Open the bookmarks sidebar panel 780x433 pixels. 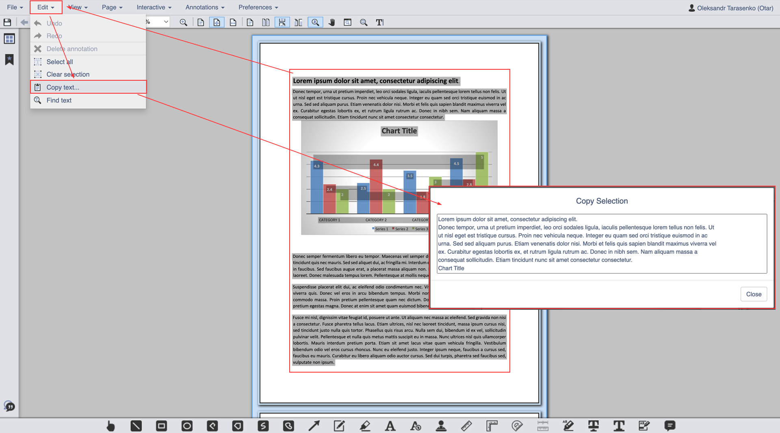pos(9,60)
